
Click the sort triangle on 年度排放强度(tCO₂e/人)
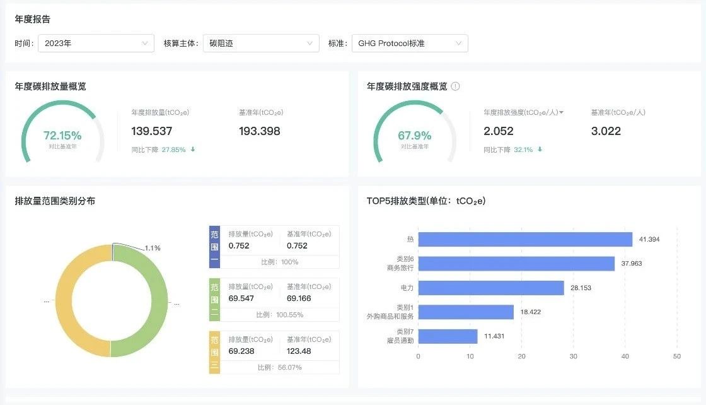coord(563,112)
